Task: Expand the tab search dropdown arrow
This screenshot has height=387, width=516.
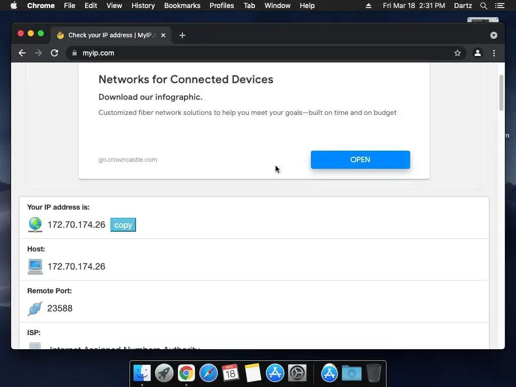Action: 494,35
